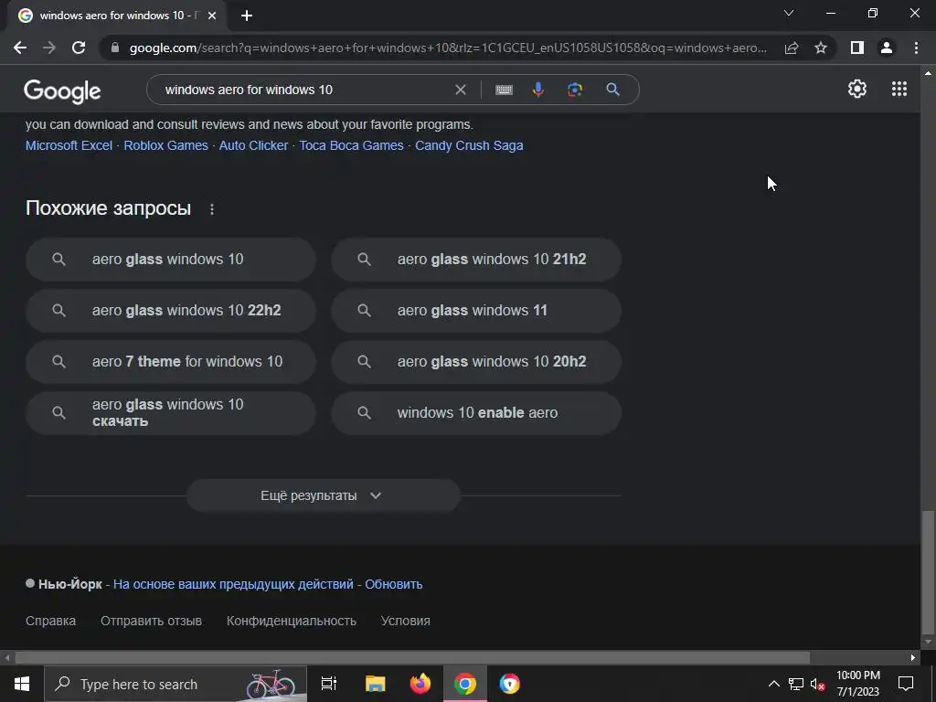Search related query aero 7 theme for windows 10

(171, 362)
